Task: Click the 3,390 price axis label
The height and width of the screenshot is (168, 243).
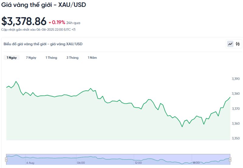Action: point(236,79)
